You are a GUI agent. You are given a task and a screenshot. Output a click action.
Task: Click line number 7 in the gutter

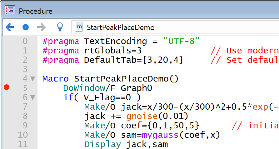(x=25, y=107)
